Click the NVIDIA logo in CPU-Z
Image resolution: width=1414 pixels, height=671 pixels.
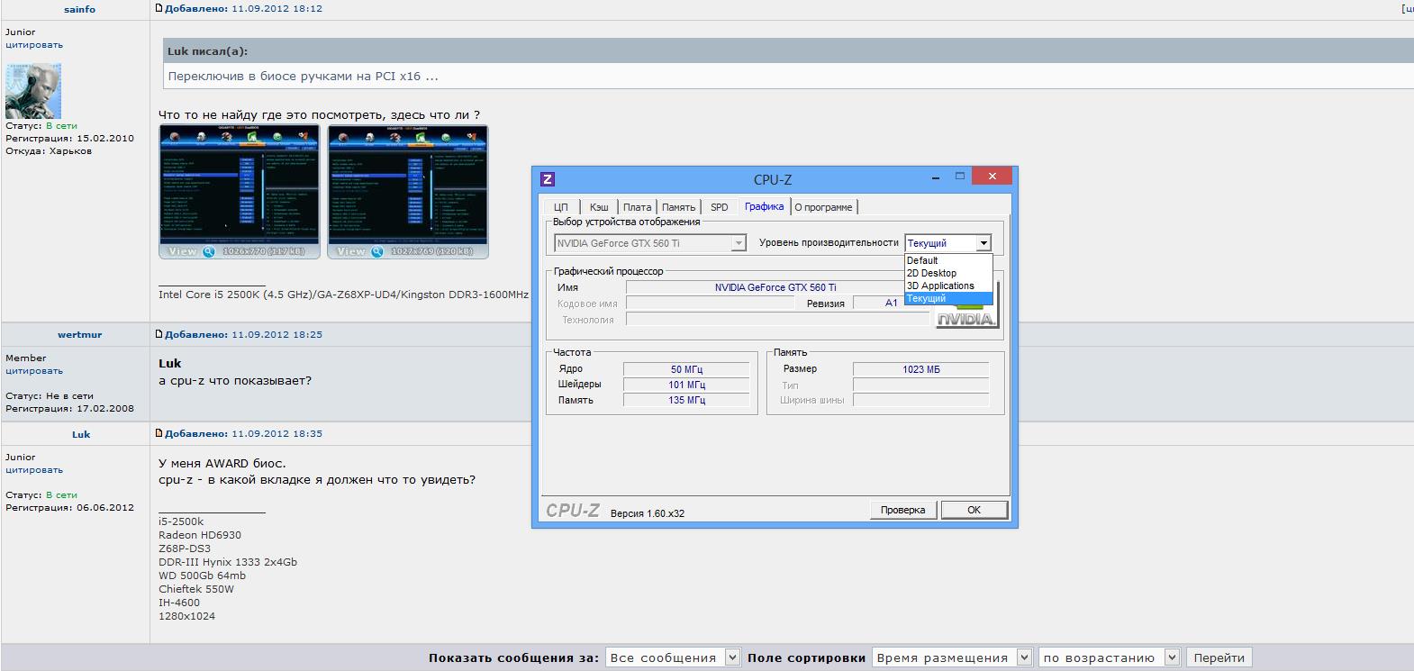coord(967,319)
